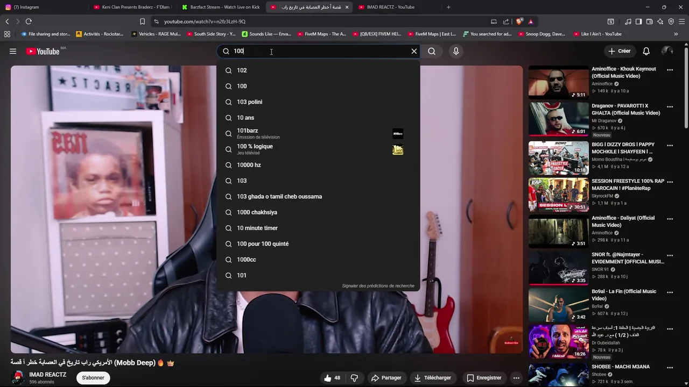The width and height of the screenshot is (689, 387).
Task: Switch to Barzfact Stream Kick tab
Action: 221,7
